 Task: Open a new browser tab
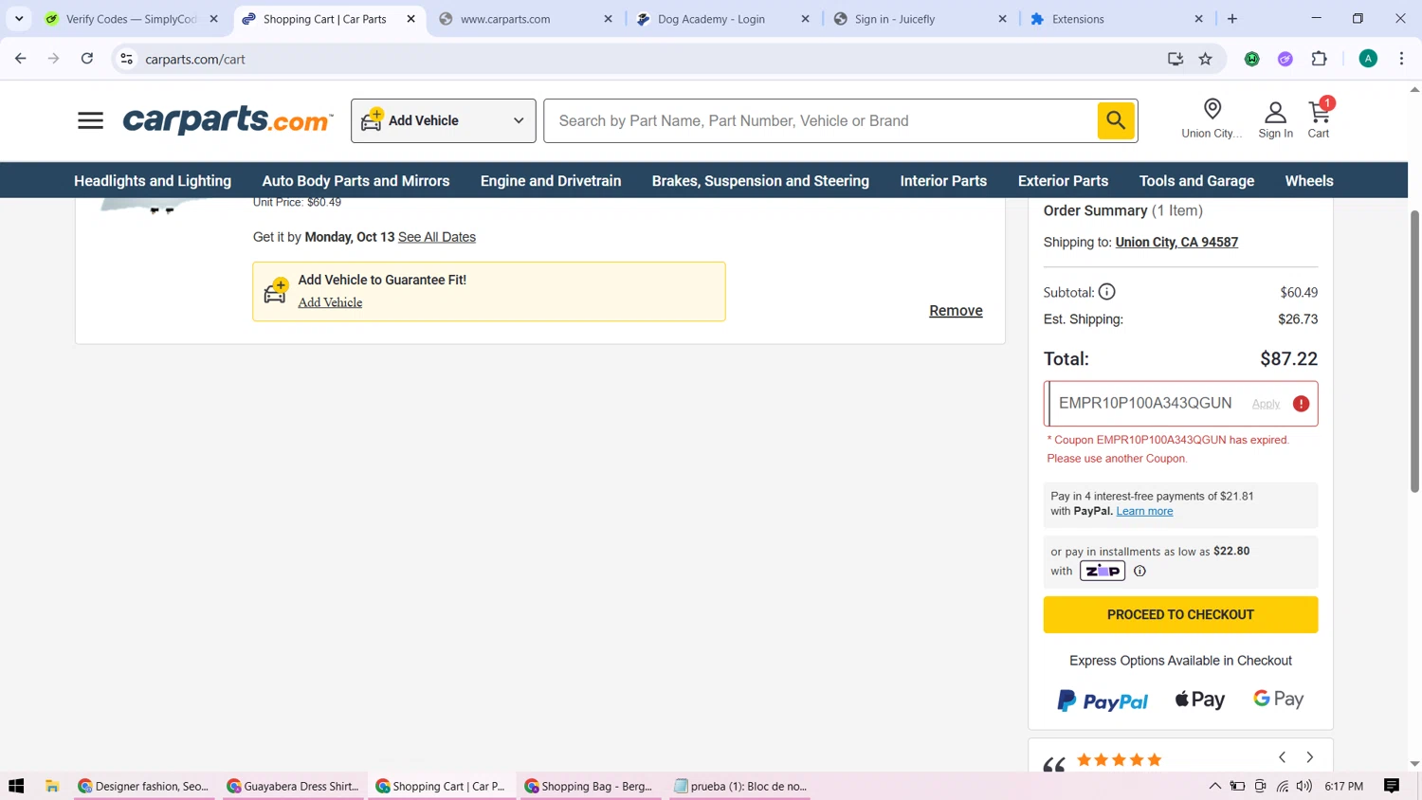click(1232, 19)
